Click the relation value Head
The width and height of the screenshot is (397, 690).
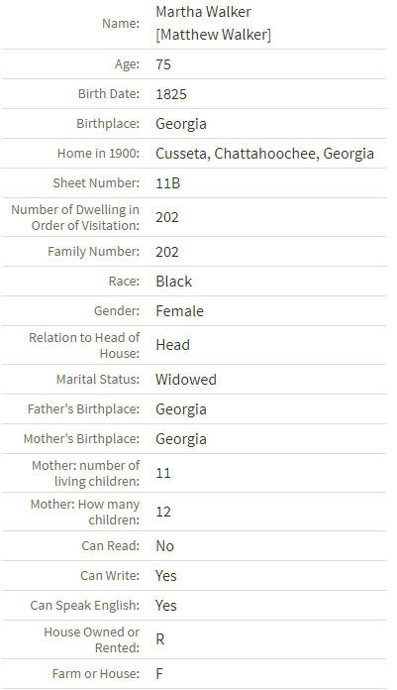pyautogui.click(x=172, y=345)
